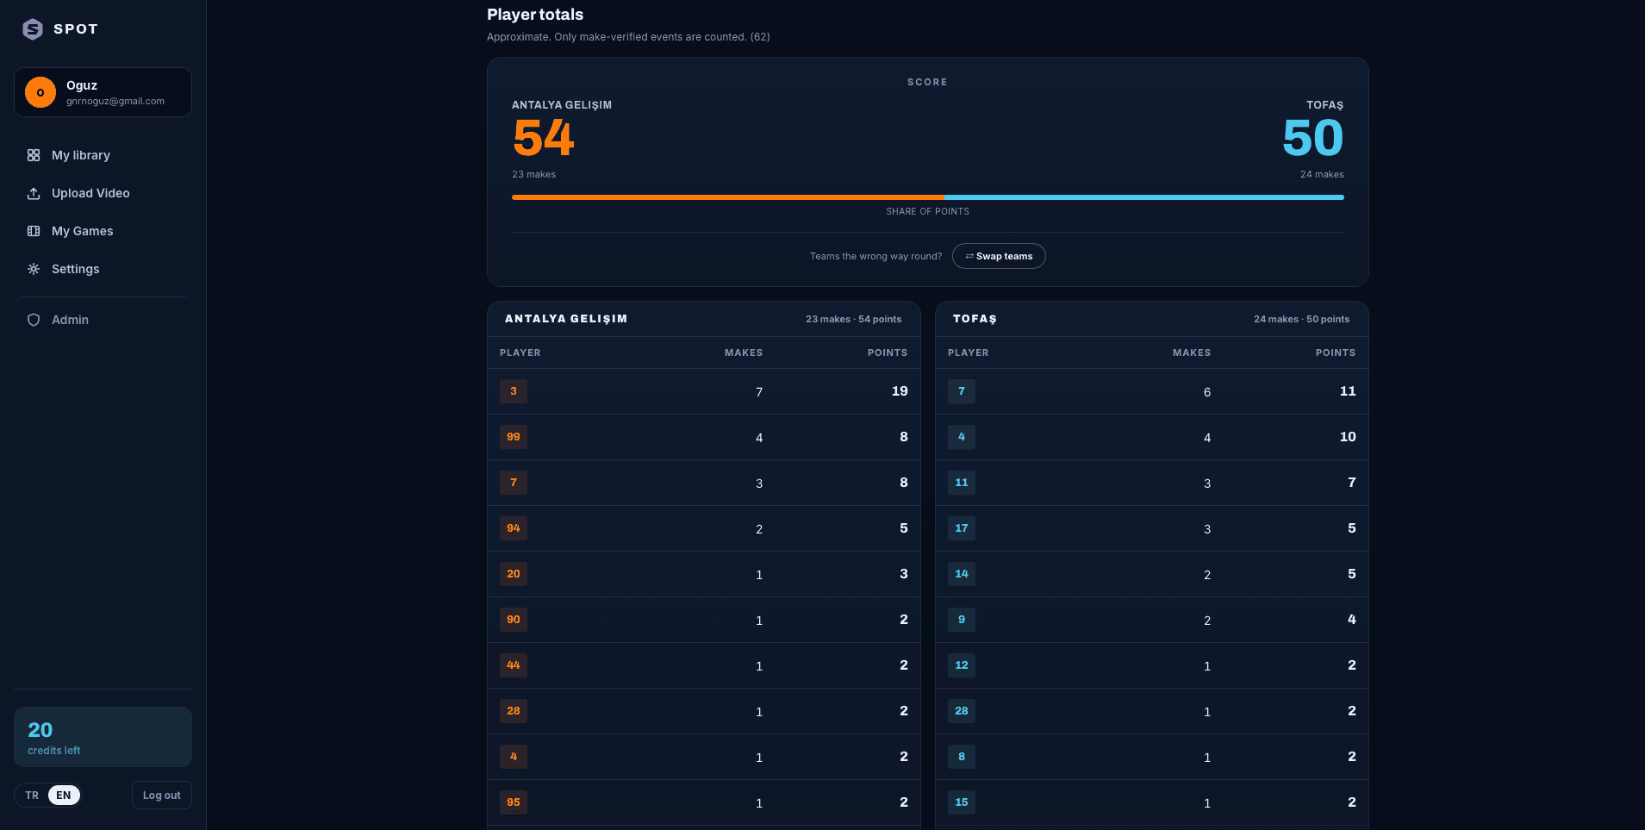The height and width of the screenshot is (830, 1645).
Task: Select Antalya Gelişim player badge 28
Action: point(514,711)
